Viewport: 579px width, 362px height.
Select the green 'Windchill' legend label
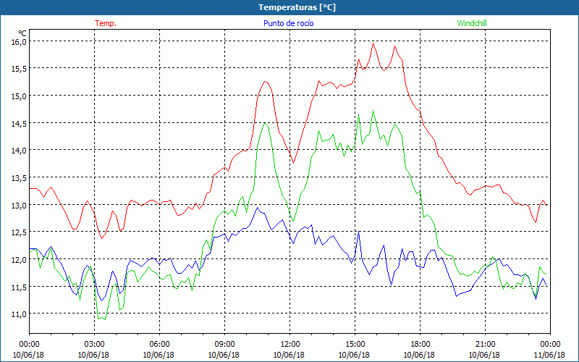pos(472,23)
